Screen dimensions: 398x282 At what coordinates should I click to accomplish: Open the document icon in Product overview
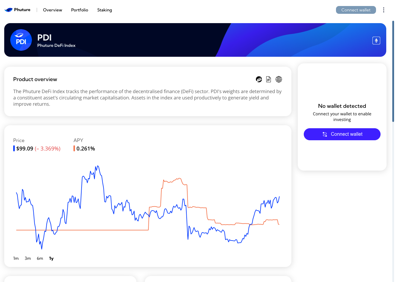269,79
